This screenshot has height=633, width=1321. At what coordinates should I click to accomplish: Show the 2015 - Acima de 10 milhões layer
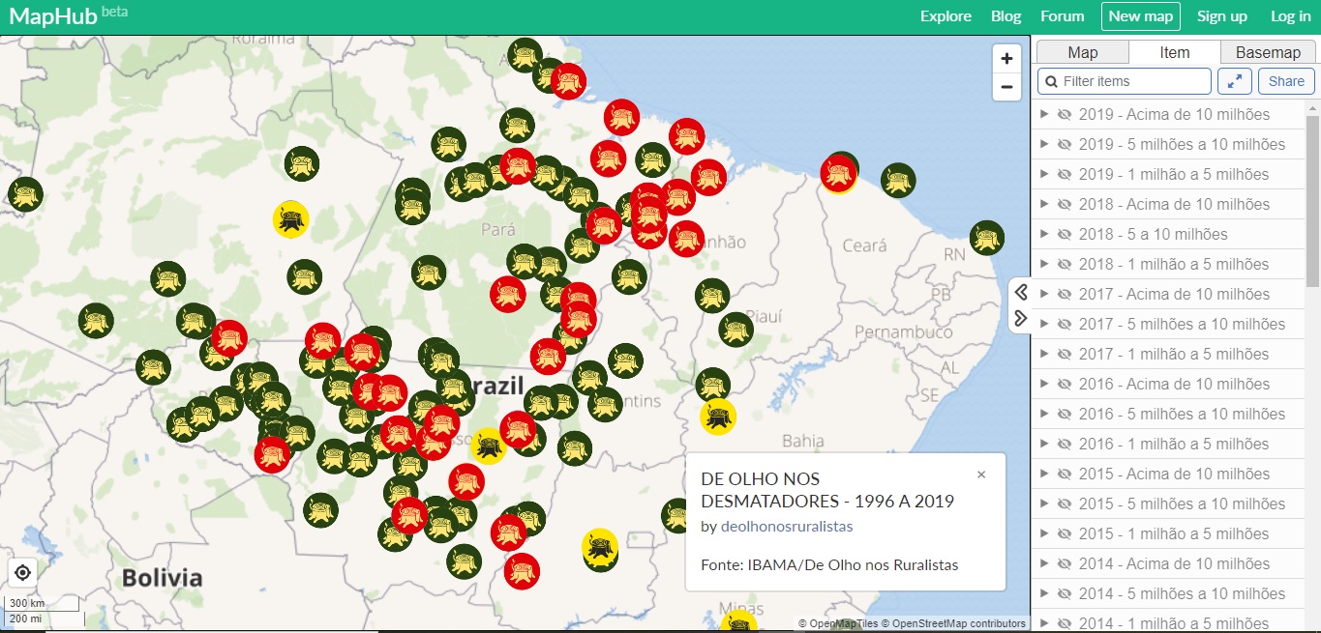point(1065,474)
